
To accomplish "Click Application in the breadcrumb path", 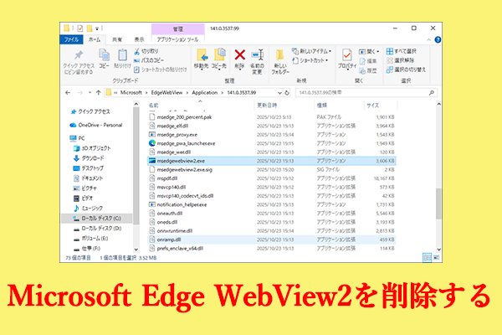I will tap(205, 93).
